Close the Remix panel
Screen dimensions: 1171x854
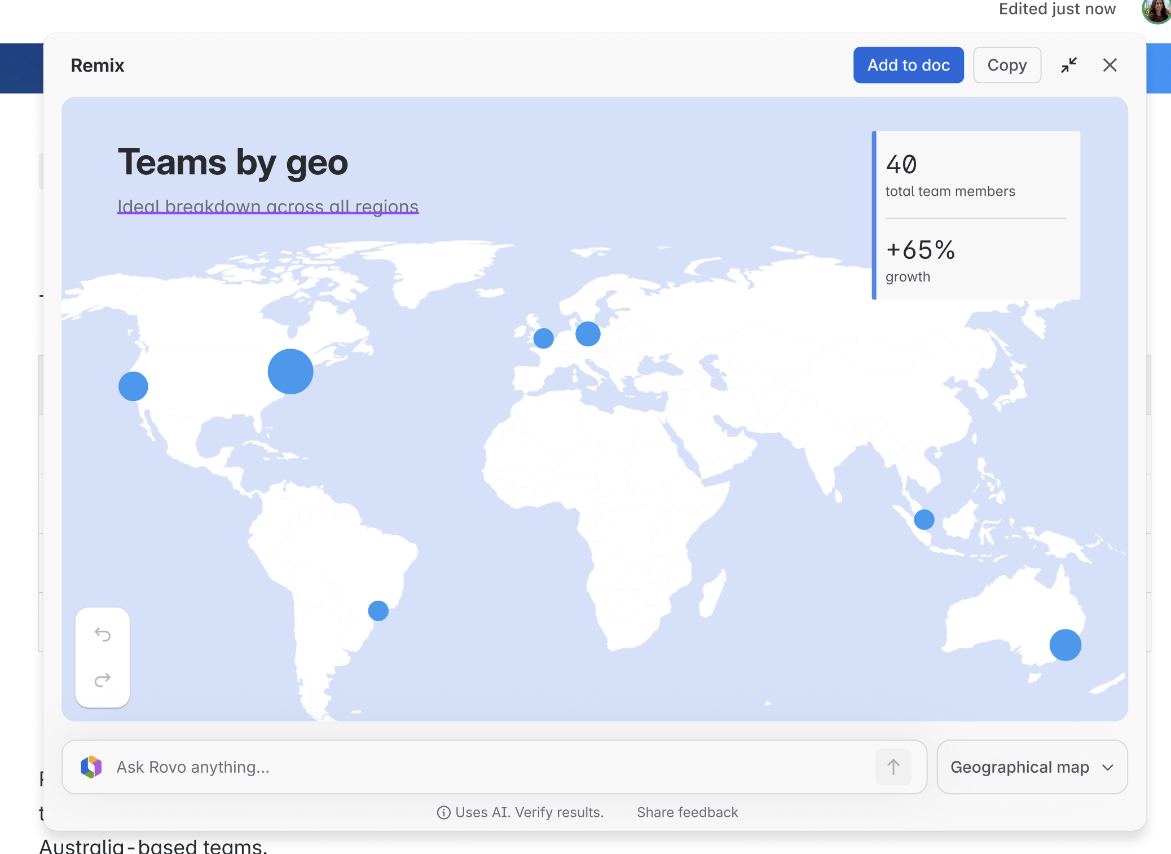(1110, 65)
